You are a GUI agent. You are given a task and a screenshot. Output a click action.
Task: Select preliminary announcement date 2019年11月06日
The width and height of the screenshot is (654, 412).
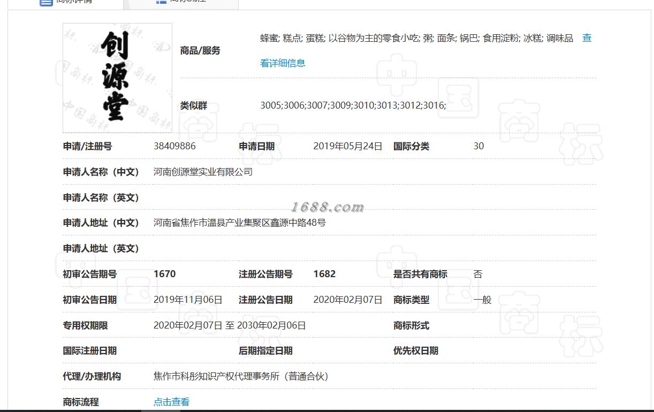coord(188,300)
